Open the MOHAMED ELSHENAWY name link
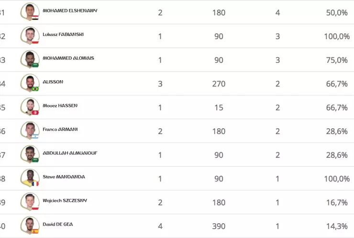Image resolution: width=354 pixels, height=238 pixels. point(70,10)
